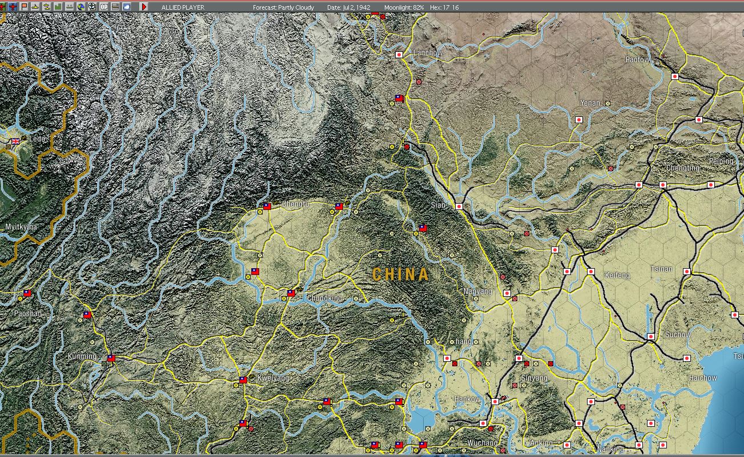
Task: Click the yellow task force ship icon
Action: coord(47,7)
